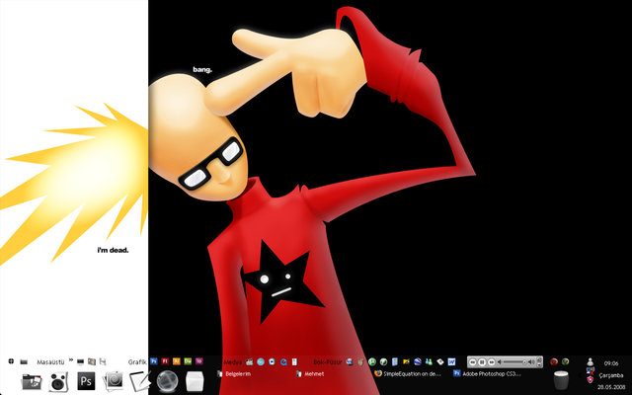Launch Google Earth from the quick launch
This screenshot has height=395, width=632.
417,362
